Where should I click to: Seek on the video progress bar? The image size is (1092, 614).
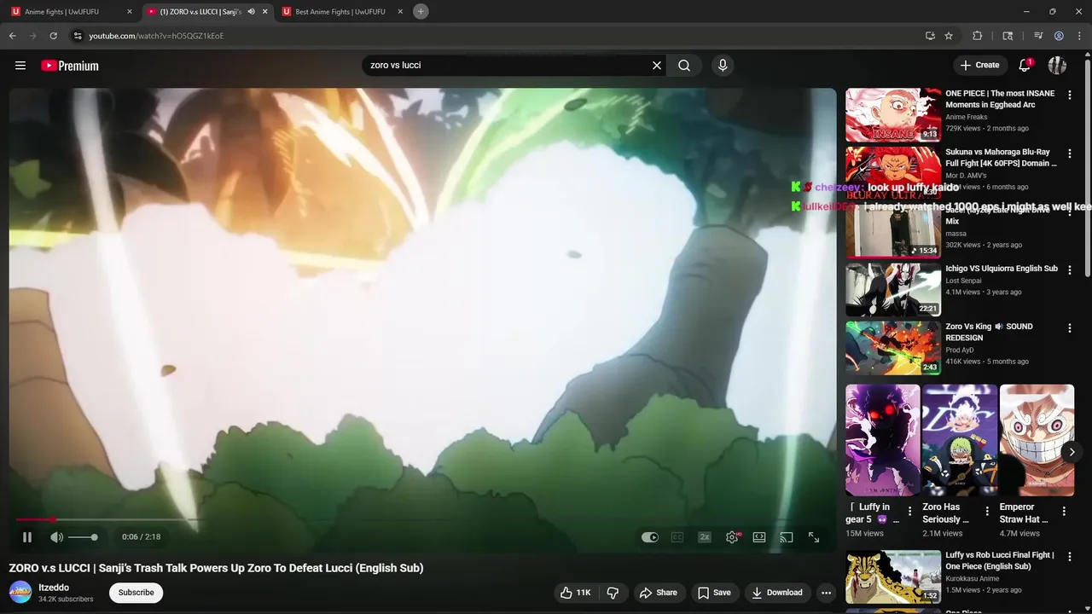pos(423,519)
